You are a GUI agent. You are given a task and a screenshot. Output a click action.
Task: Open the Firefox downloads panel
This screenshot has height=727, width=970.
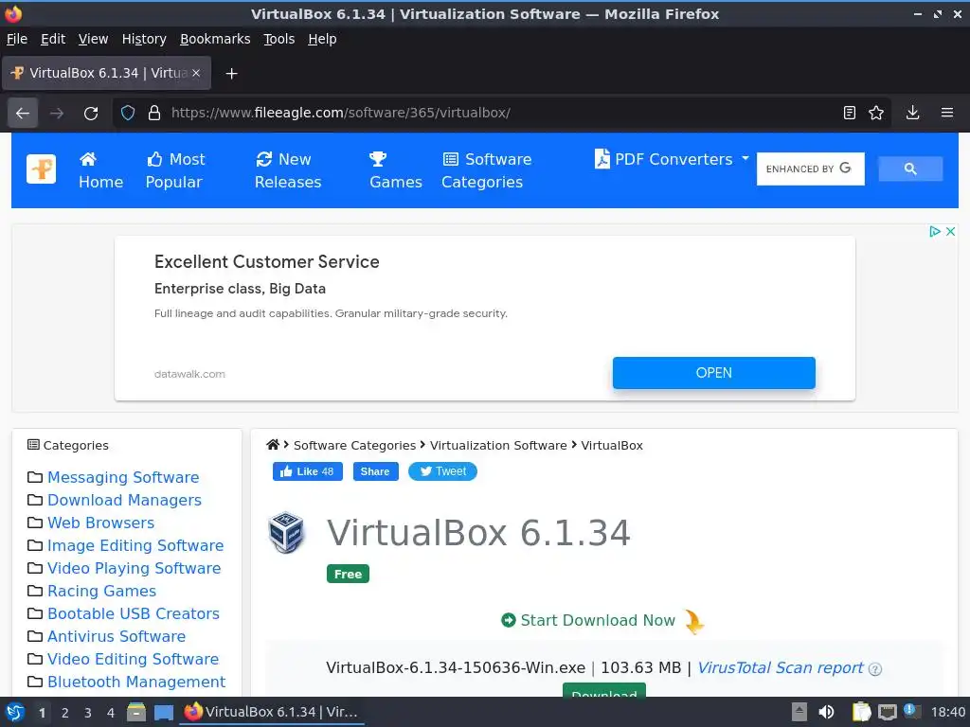click(912, 113)
